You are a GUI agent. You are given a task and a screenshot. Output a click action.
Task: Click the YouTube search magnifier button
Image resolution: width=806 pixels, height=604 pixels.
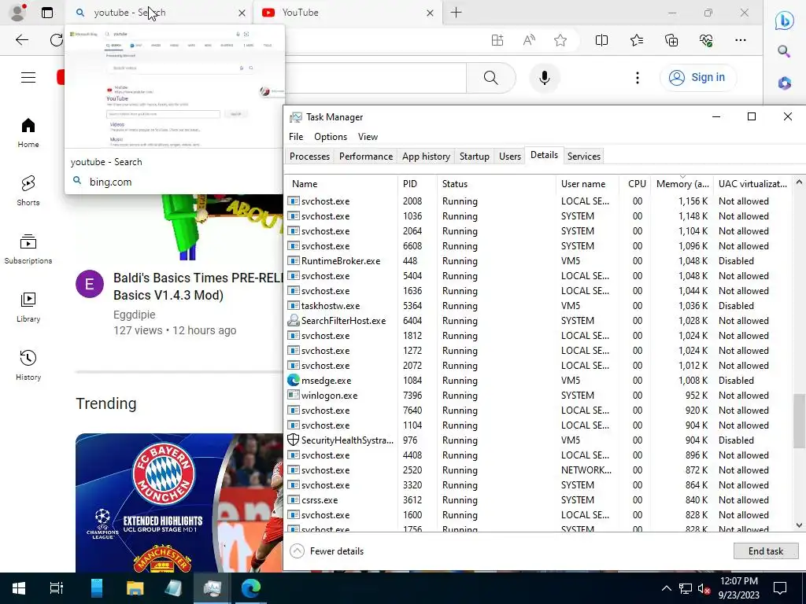491,78
